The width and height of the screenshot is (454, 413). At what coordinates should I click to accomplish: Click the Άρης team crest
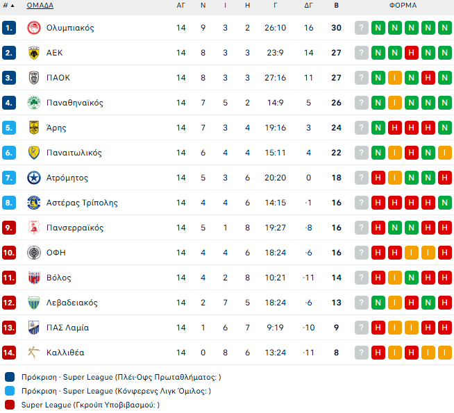pyautogui.click(x=33, y=128)
